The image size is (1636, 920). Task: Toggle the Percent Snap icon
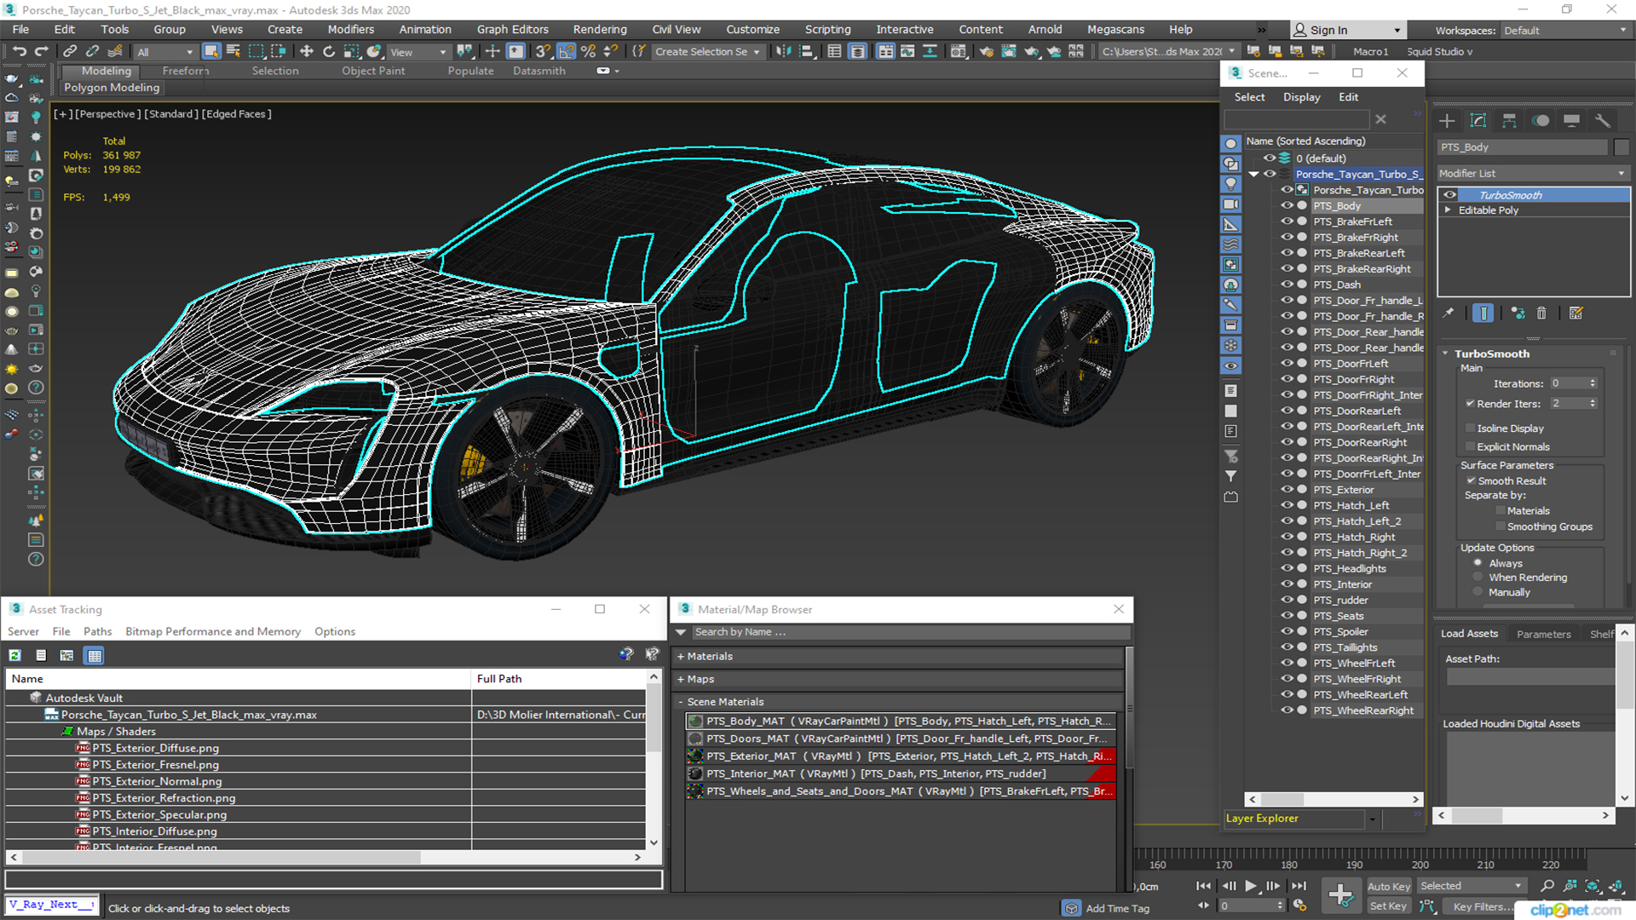coord(588,51)
